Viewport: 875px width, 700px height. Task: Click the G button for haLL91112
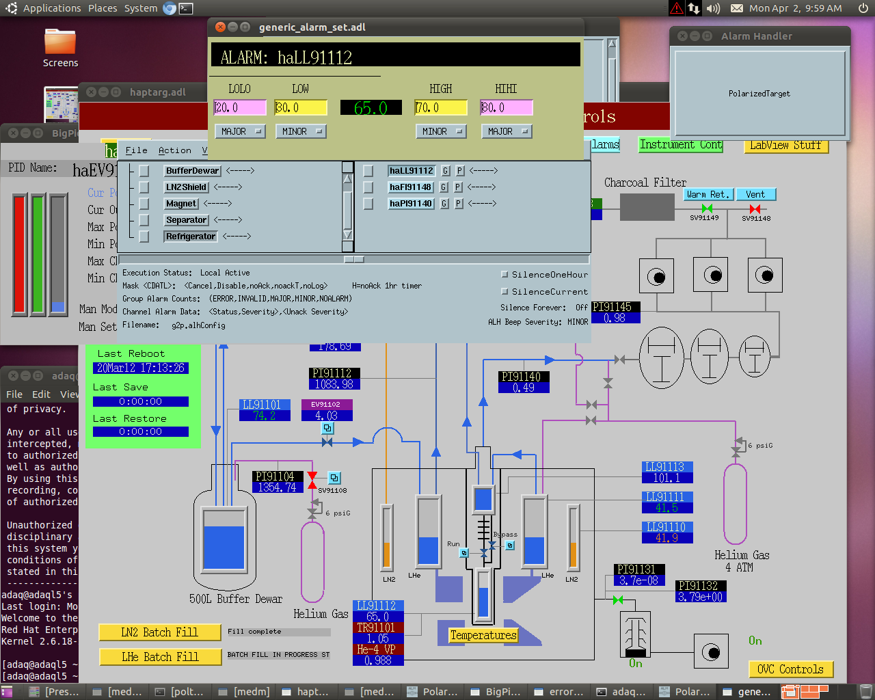click(x=446, y=171)
